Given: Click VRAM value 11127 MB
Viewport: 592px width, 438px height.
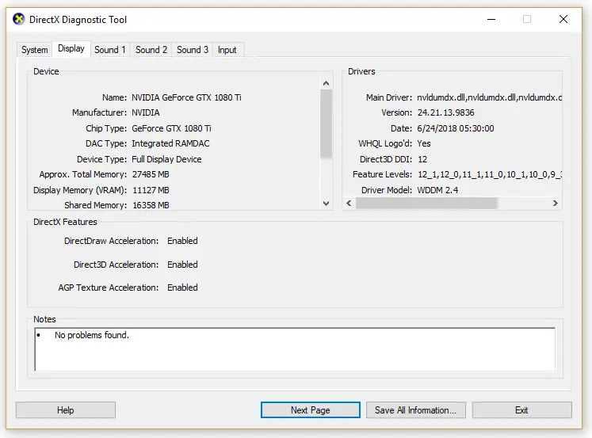Looking at the screenshot, I should [151, 190].
